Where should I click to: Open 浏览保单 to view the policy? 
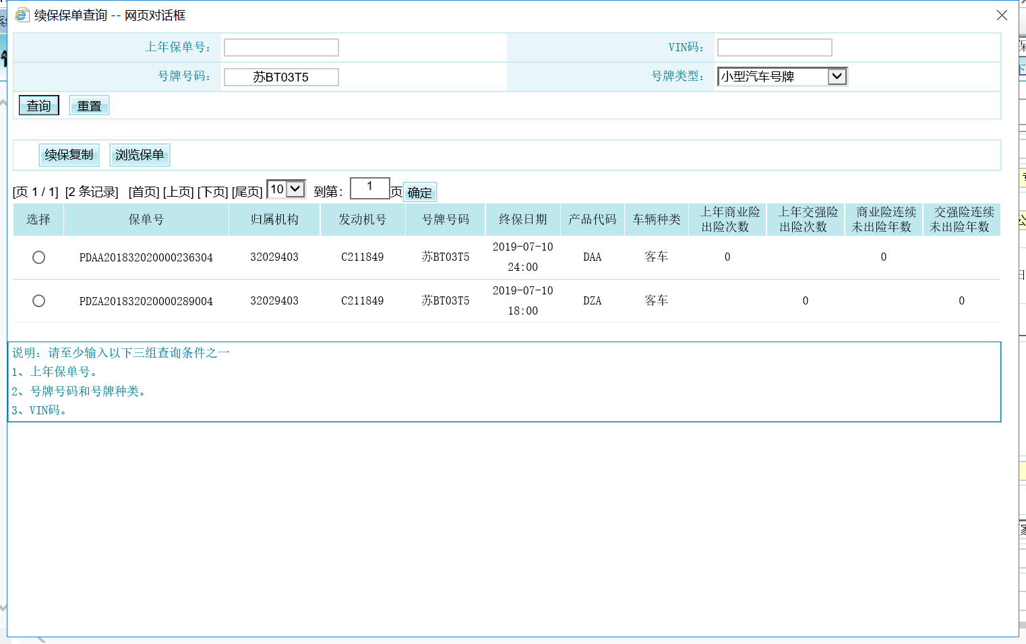click(x=140, y=155)
